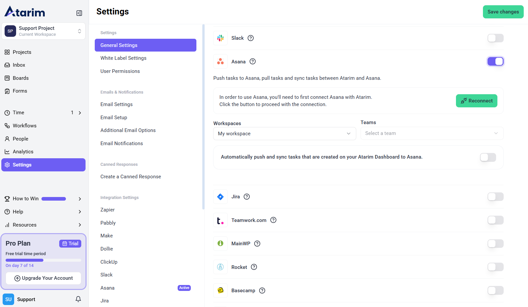Disable the Asana integration toggle
This screenshot has height=307, width=528.
coord(495,61)
